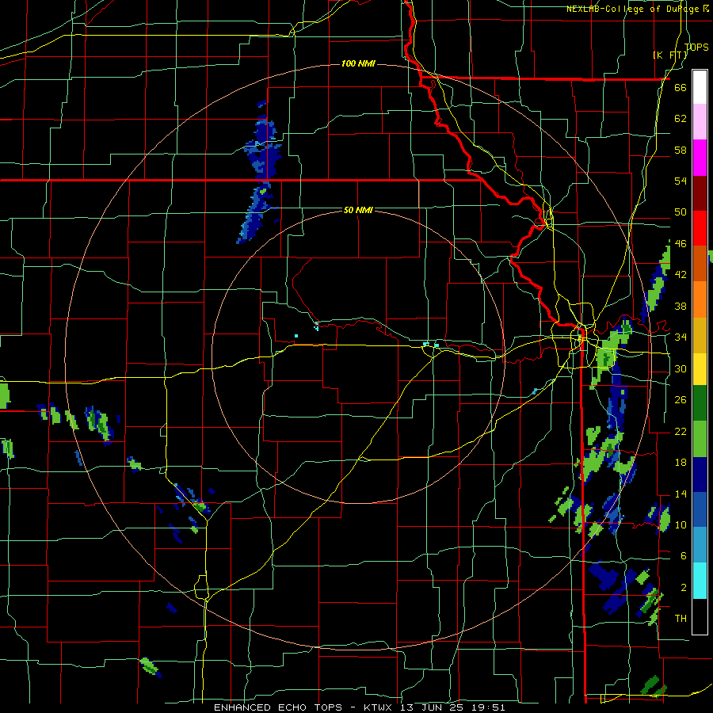Click the 6 value on legend
Screen dimensions: 713x713
[683, 556]
